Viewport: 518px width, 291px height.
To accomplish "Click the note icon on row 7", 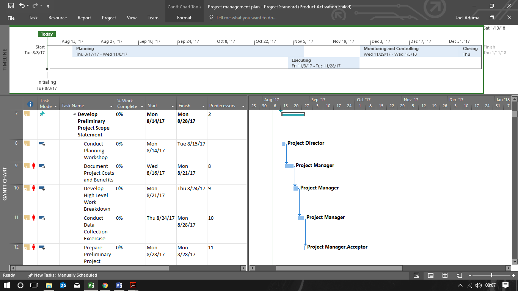I will pos(27,114).
